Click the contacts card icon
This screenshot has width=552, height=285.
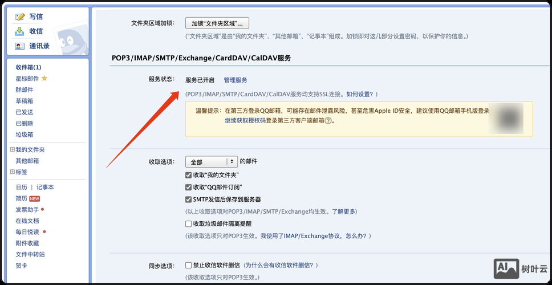(x=20, y=46)
